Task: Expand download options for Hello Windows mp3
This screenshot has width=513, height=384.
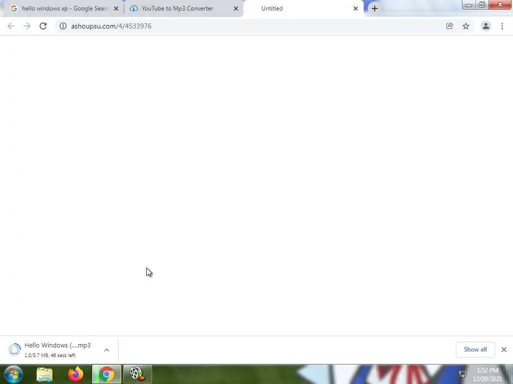Action: pos(107,350)
